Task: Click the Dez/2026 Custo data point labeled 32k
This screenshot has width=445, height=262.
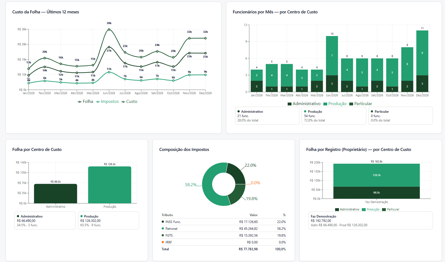Action: (205, 38)
